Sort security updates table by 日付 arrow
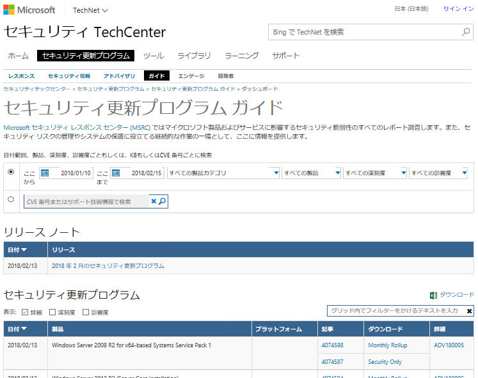478x378 pixels. point(24,329)
